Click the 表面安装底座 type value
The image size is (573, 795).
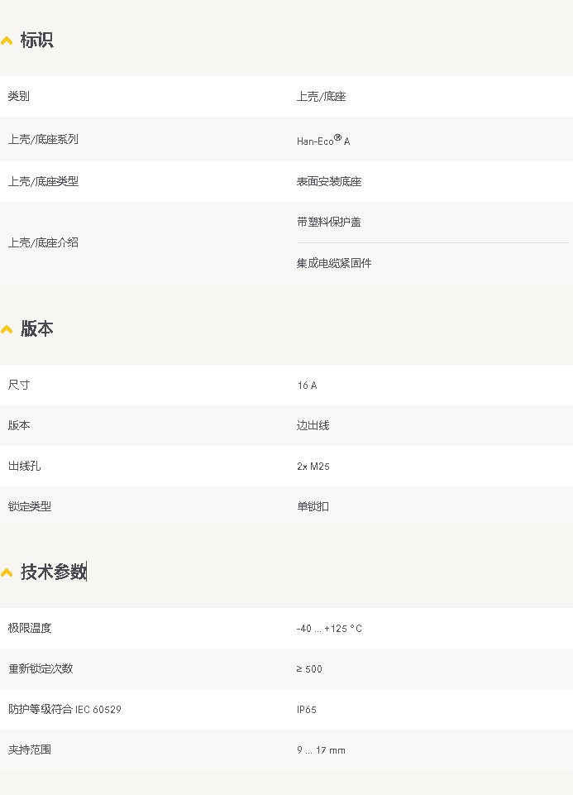pyautogui.click(x=329, y=181)
